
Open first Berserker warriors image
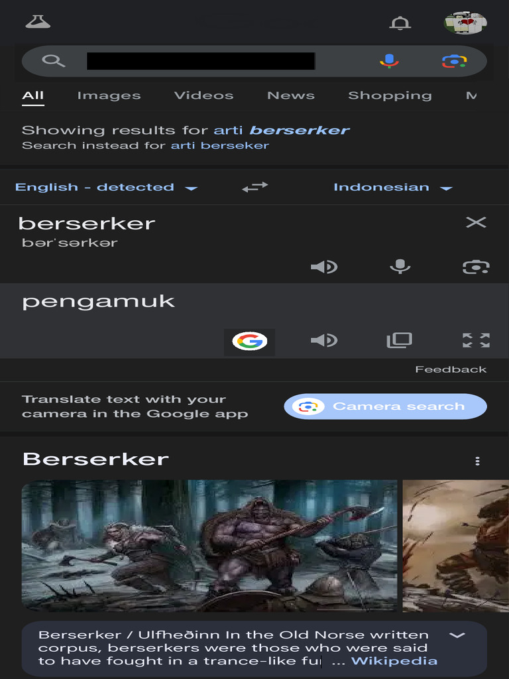(x=209, y=546)
